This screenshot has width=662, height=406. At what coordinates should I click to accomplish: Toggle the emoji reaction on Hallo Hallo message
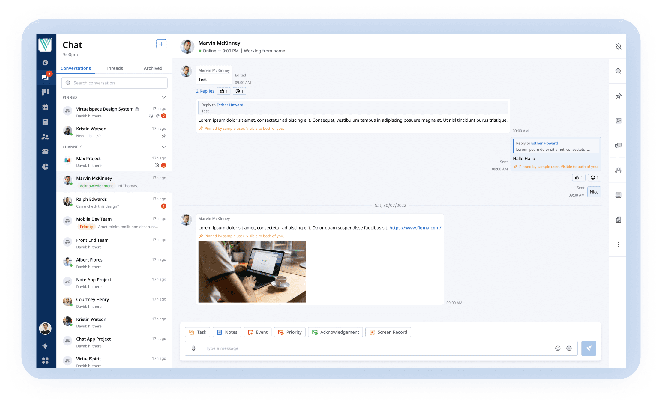[x=594, y=177]
